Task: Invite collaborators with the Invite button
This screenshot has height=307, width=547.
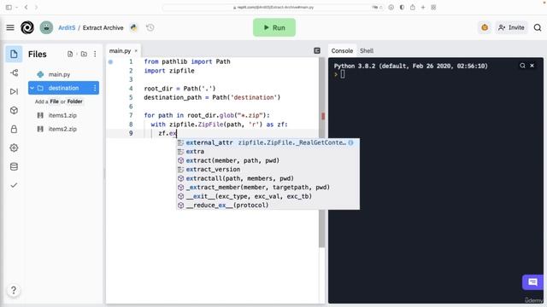Action: [x=511, y=27]
